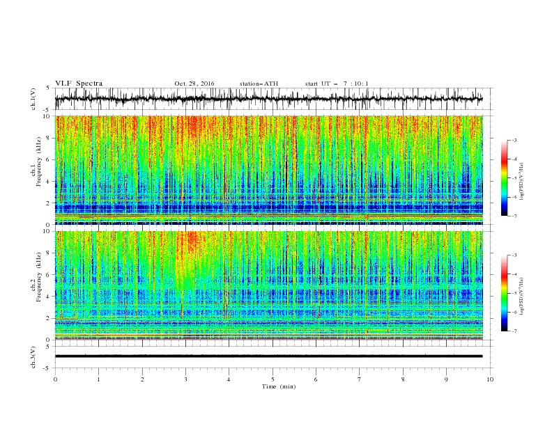The height and width of the screenshot is (426, 552).
Task: Click the "Time (min)" axis label
Action: (279, 386)
